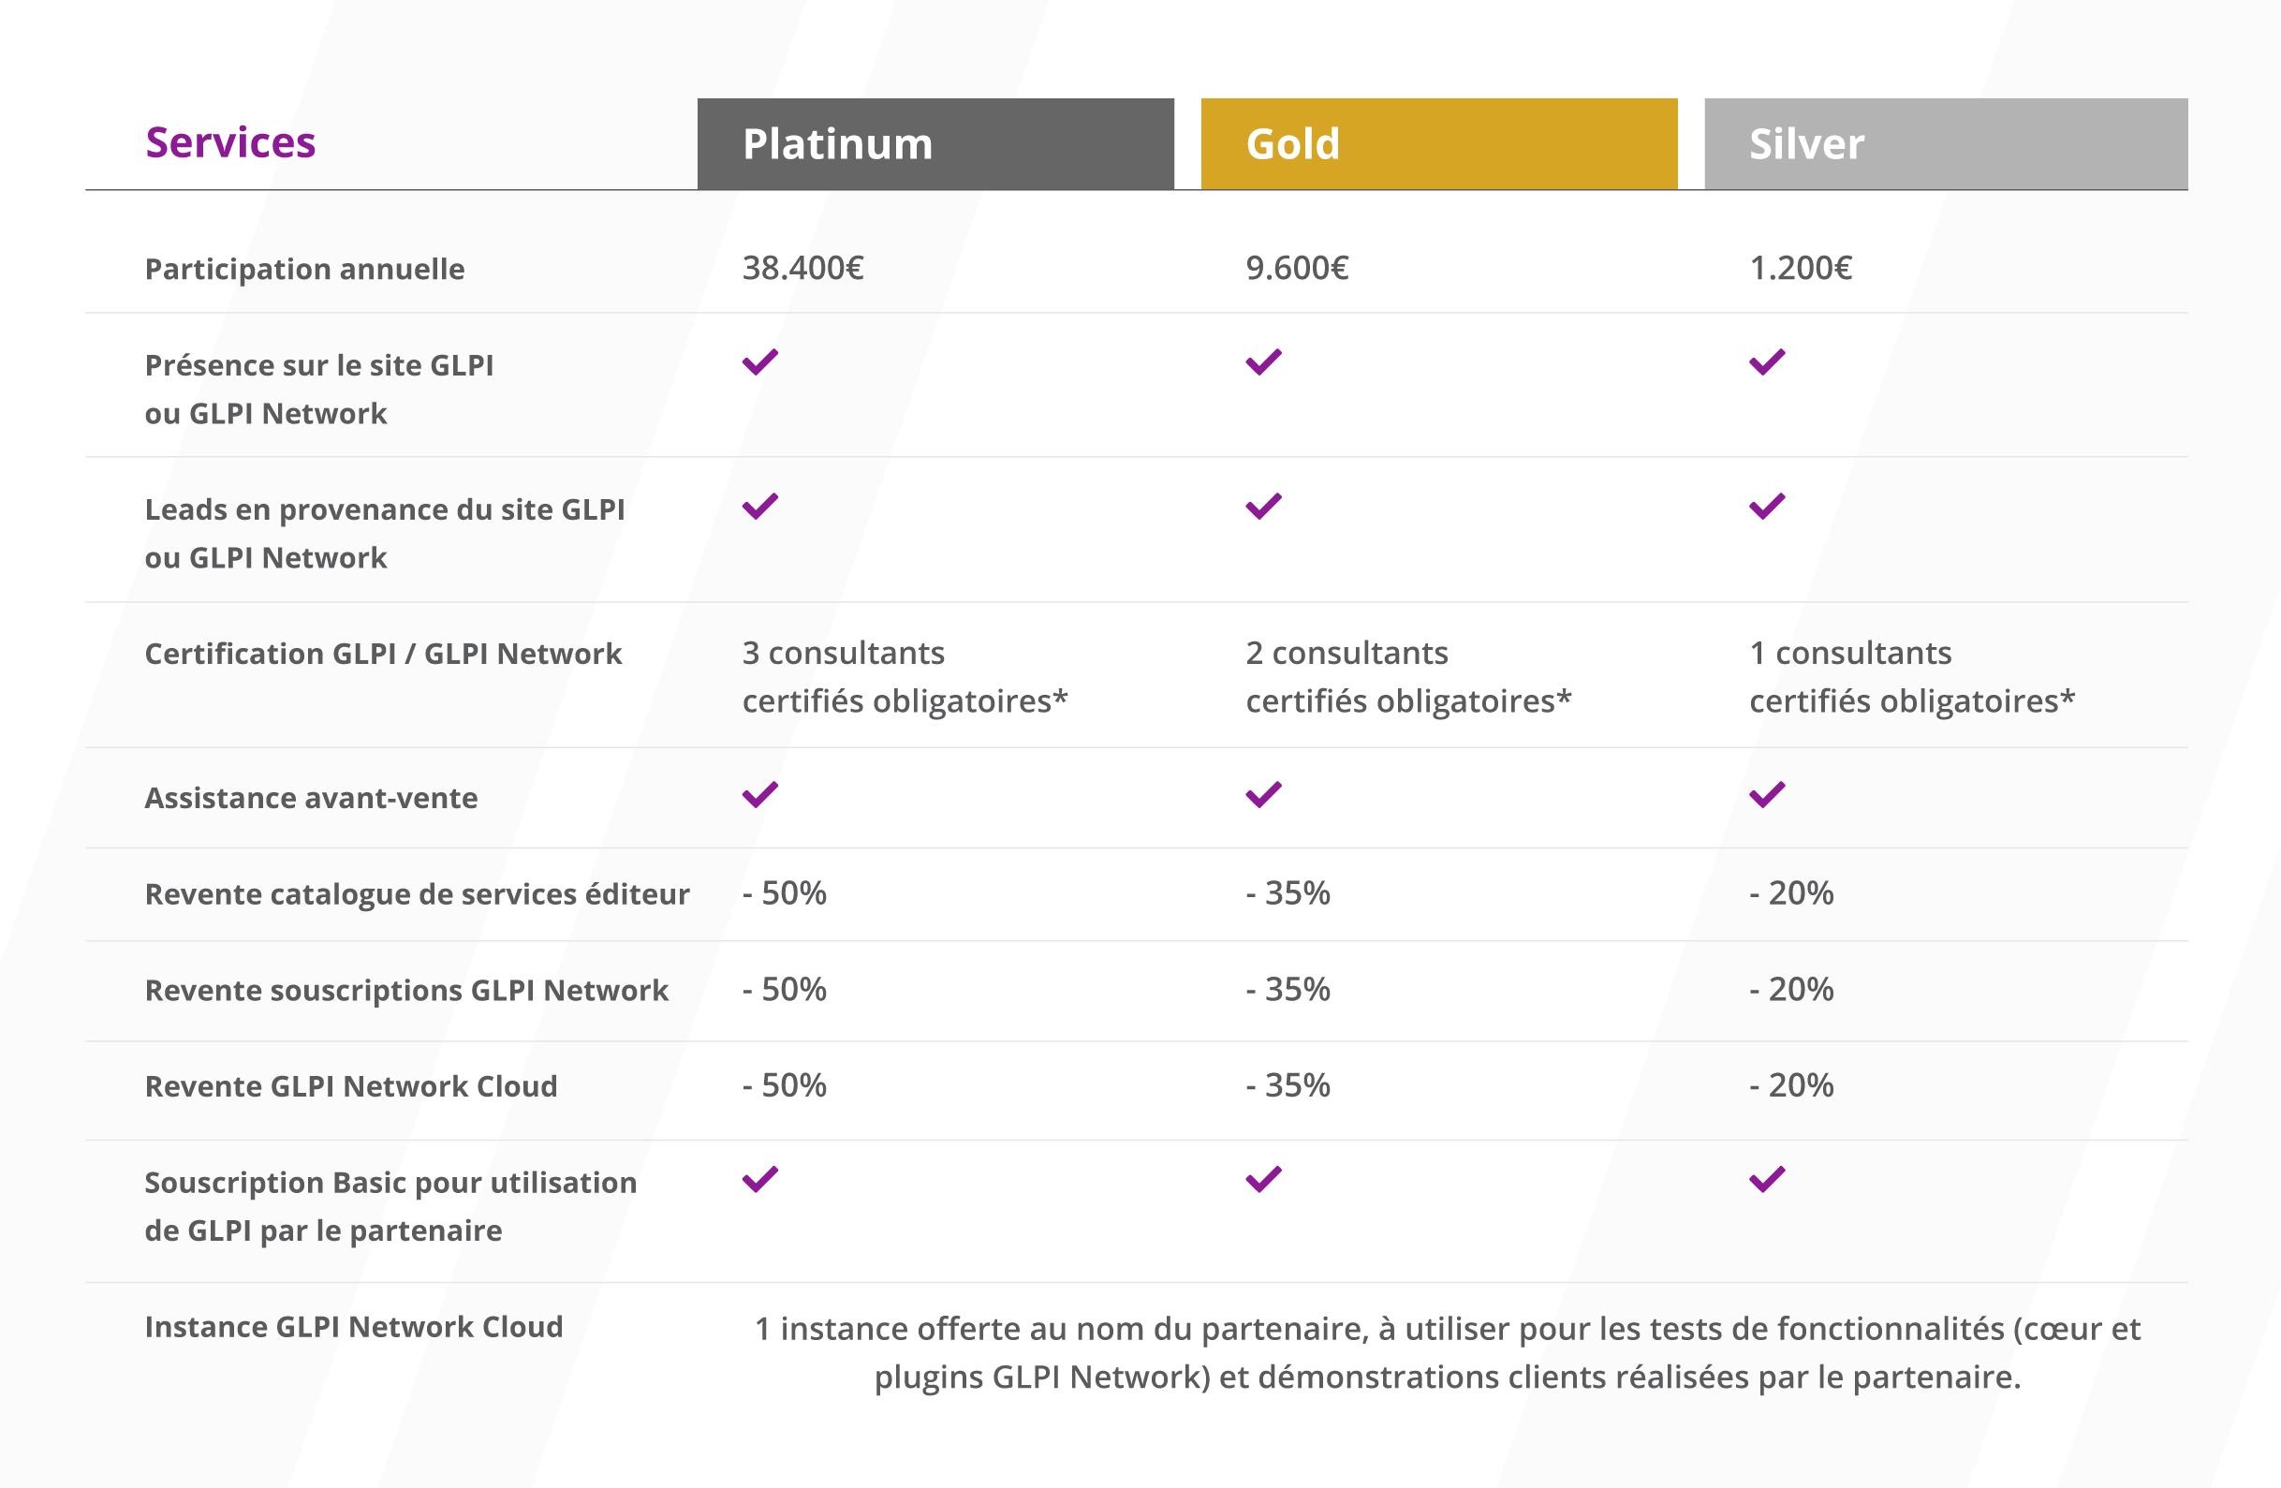2281x1488 pixels.
Task: Click the Participation annuelle row label
Action: point(304,270)
